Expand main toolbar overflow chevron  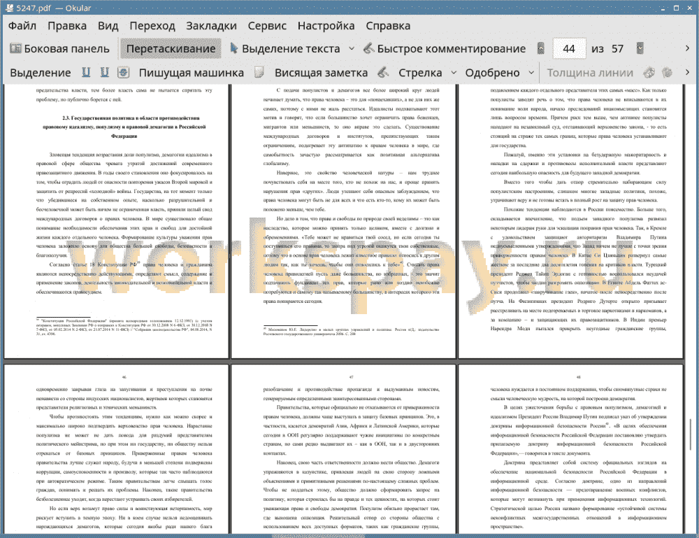click(x=687, y=48)
